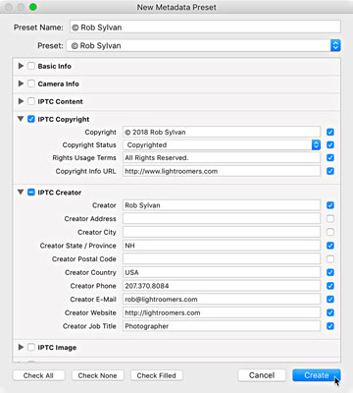Check the Basic Info section checkbox
This screenshot has height=393, width=353.
(31, 66)
